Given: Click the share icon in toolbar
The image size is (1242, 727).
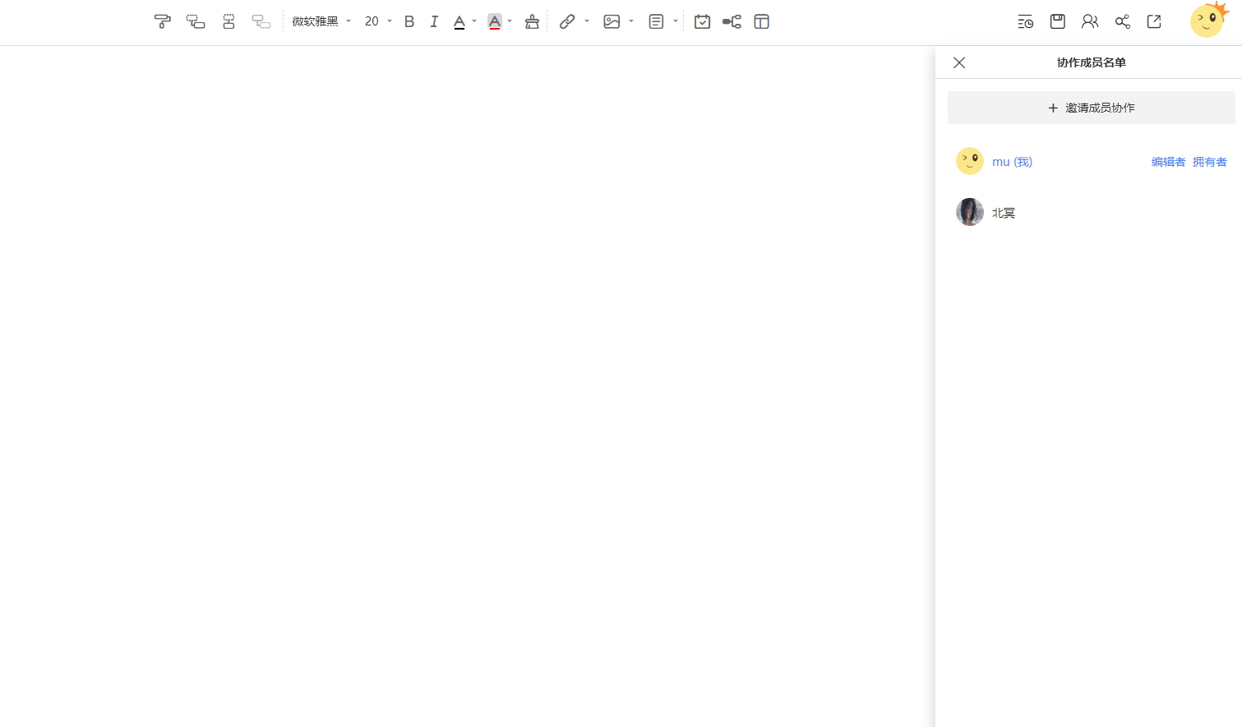Looking at the screenshot, I should (1122, 22).
